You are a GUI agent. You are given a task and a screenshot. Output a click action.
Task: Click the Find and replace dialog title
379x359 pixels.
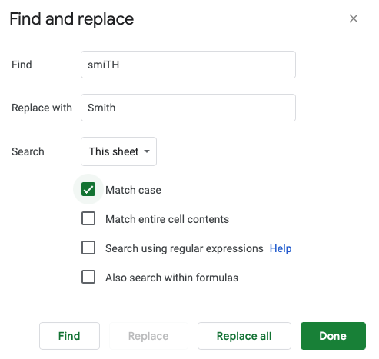[71, 19]
